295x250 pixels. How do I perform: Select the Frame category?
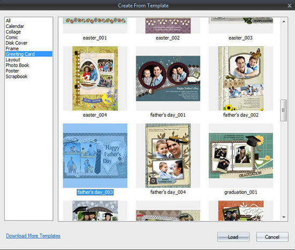pyautogui.click(x=12, y=48)
